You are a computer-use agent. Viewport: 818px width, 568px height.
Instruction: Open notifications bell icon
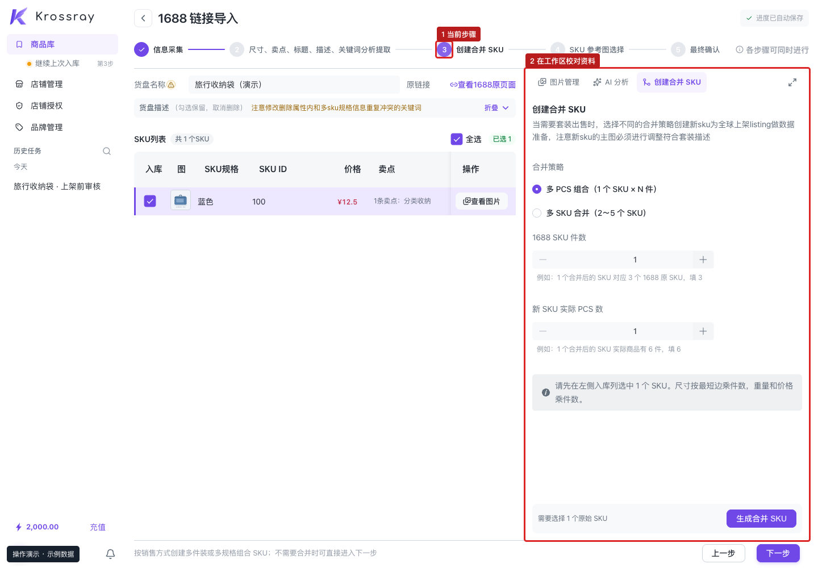111,554
